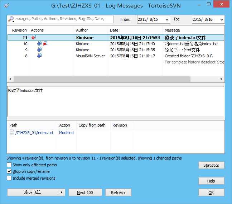Click the Created folder 'ZJHZXS_01' message
The height and width of the screenshot is (204, 232).
pyautogui.click(x=189, y=56)
